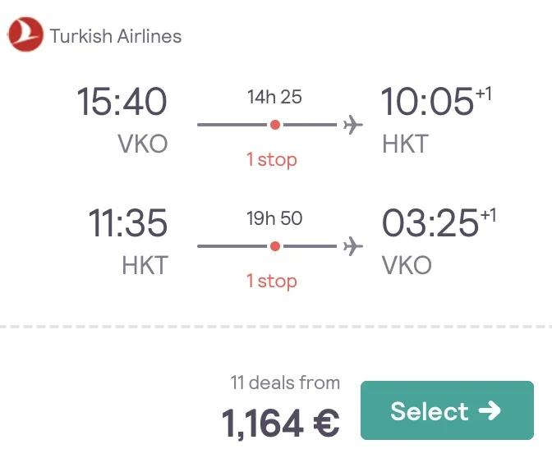Open the Turkish Airlines name label
The image size is (552, 458).
point(116,36)
